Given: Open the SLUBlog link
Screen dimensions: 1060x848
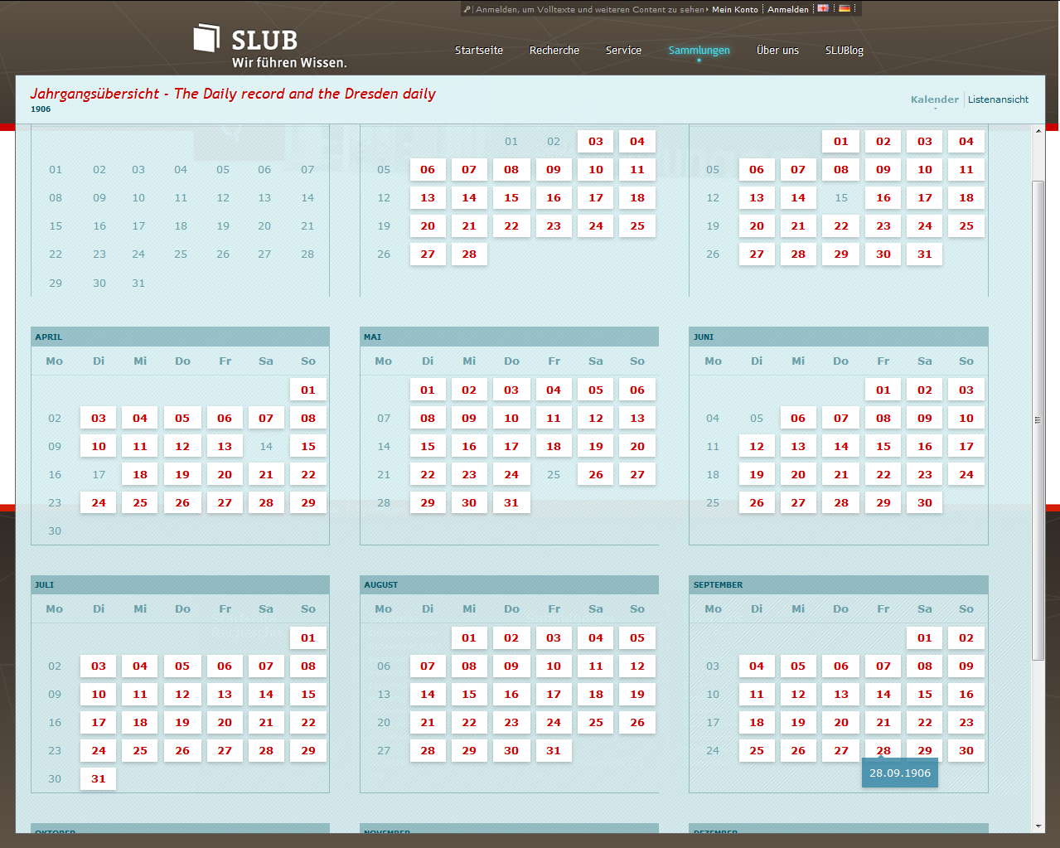Looking at the screenshot, I should [x=844, y=51].
